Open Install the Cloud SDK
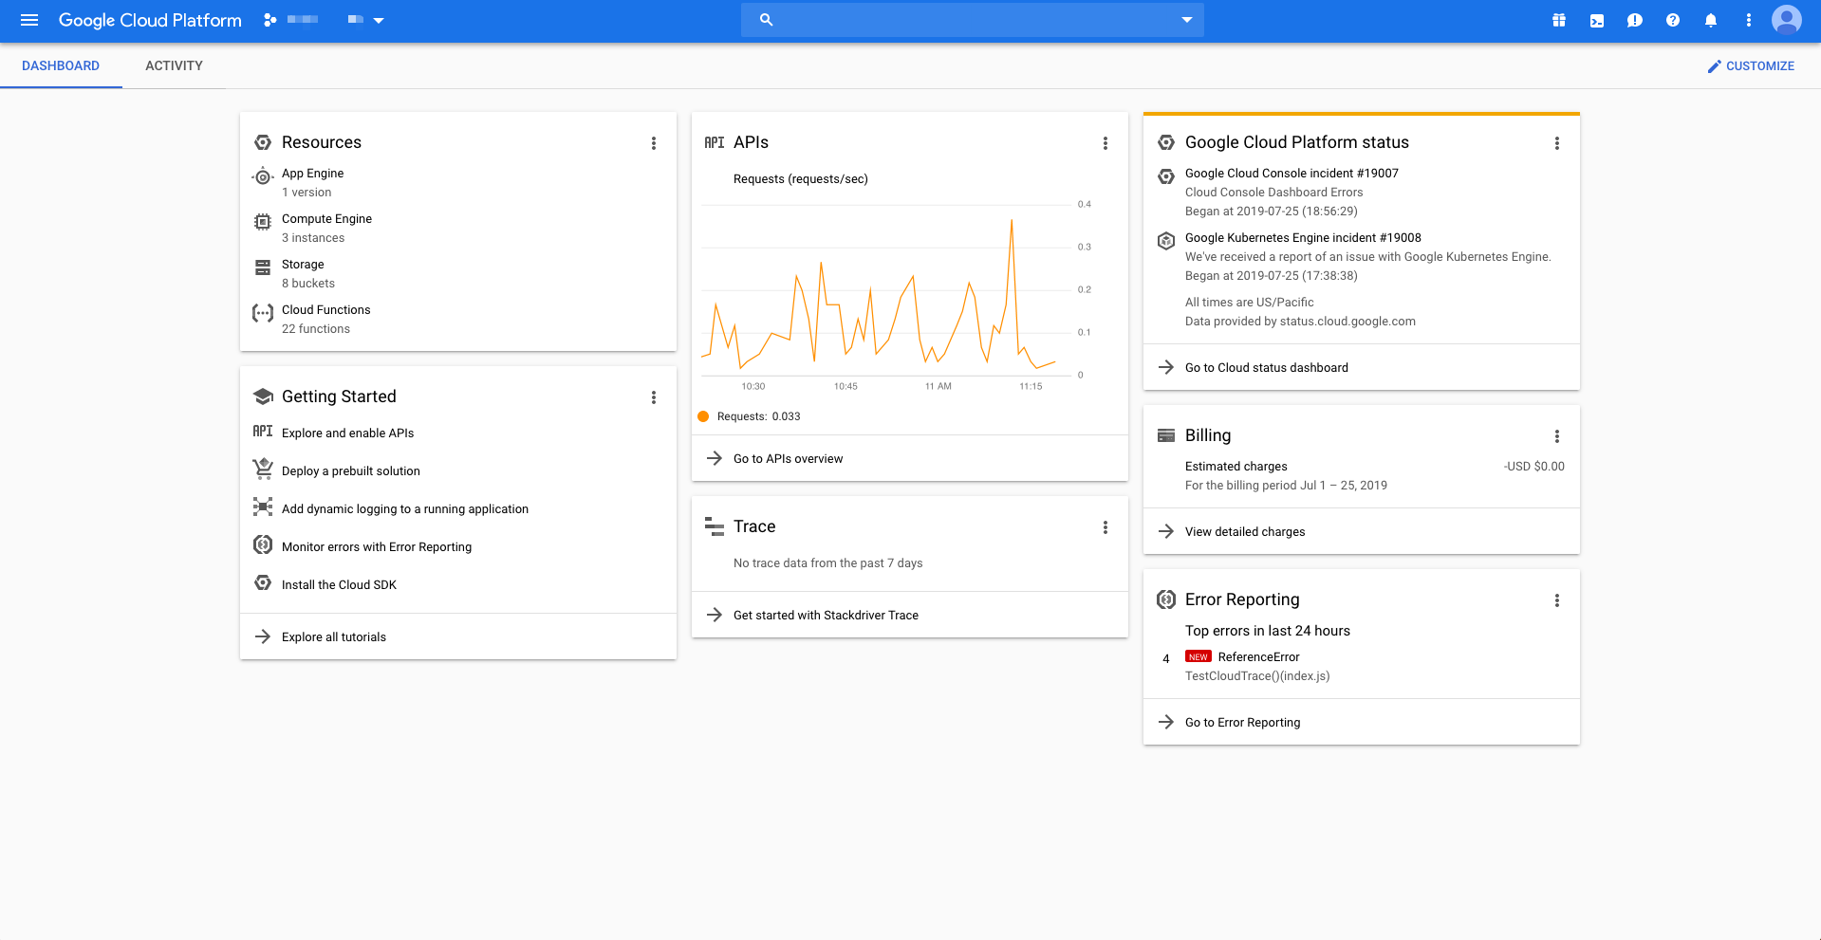The width and height of the screenshot is (1821, 940). pyautogui.click(x=339, y=585)
